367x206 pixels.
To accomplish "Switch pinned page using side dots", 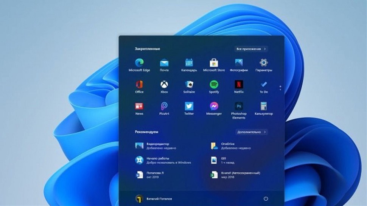I will 280,88.
